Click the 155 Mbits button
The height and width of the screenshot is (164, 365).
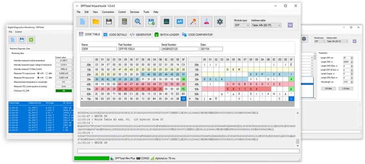click(328, 89)
